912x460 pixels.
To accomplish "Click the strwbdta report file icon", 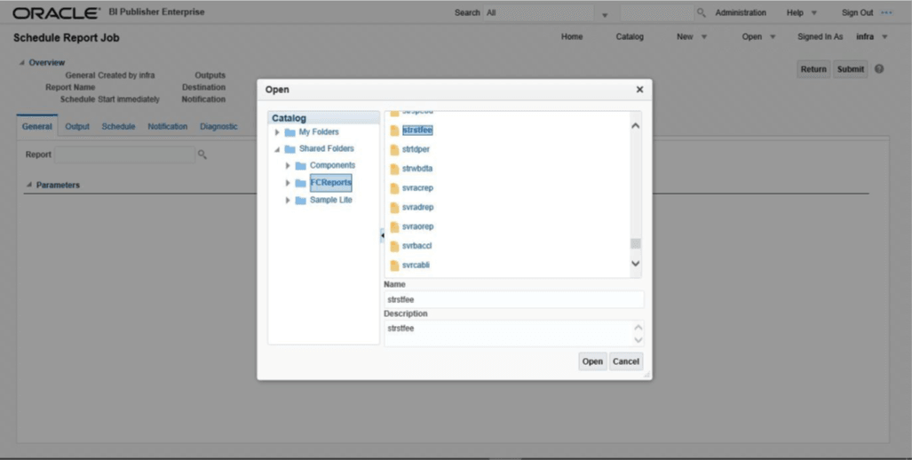I will [394, 169].
